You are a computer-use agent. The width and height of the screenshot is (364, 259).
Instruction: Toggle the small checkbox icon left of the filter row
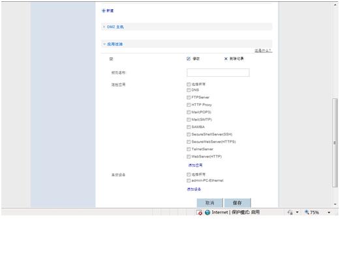click(111, 59)
